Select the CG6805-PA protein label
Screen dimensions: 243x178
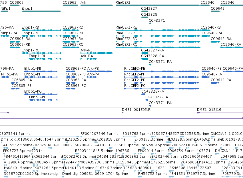pos(22,80)
